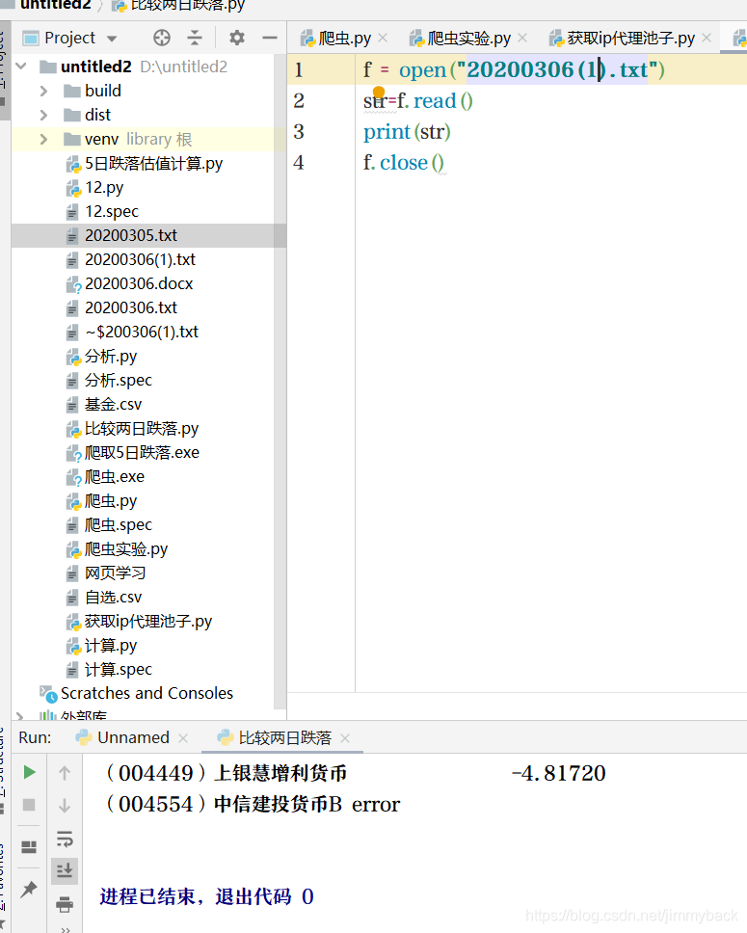This screenshot has width=747, height=933.
Task: Close the Unnamed run tab
Action: pos(183,738)
